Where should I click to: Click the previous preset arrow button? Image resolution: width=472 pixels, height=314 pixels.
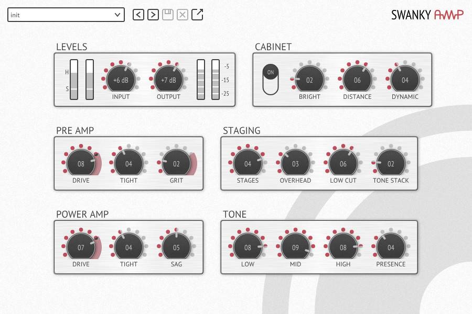point(138,15)
